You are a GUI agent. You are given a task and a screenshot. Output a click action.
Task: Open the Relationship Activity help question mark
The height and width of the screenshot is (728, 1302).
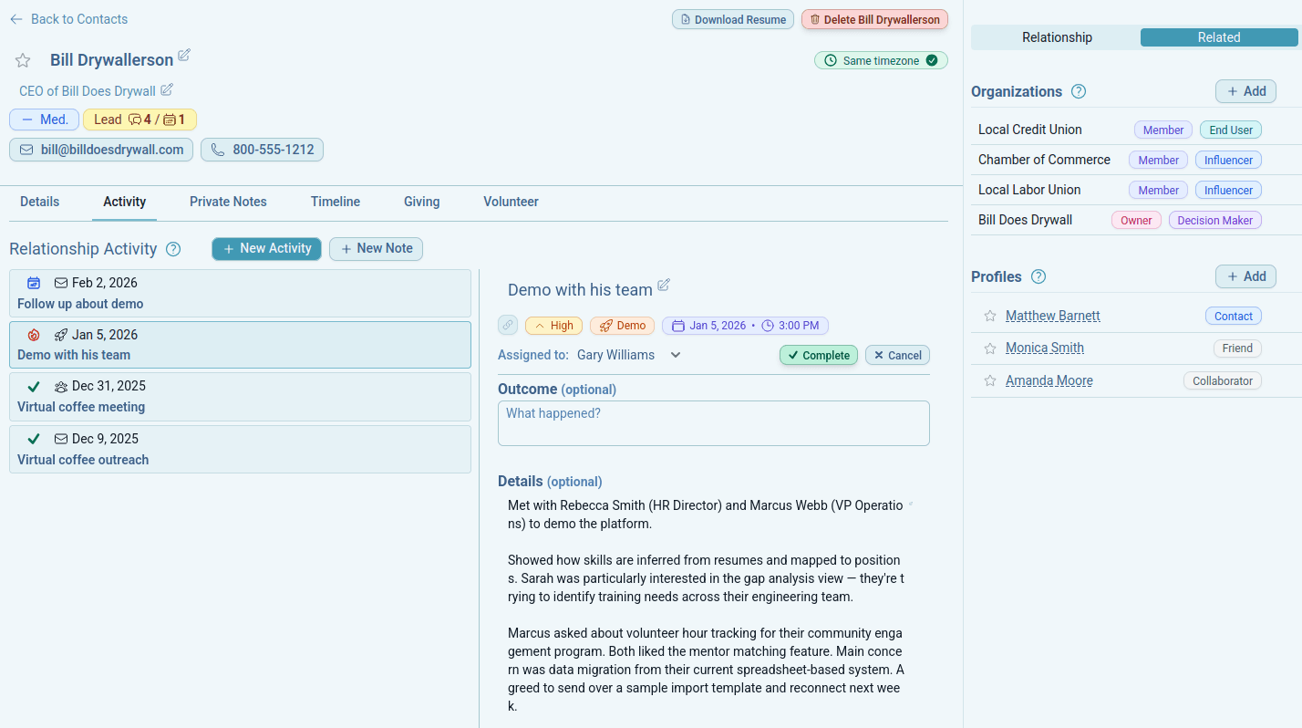pos(172,248)
